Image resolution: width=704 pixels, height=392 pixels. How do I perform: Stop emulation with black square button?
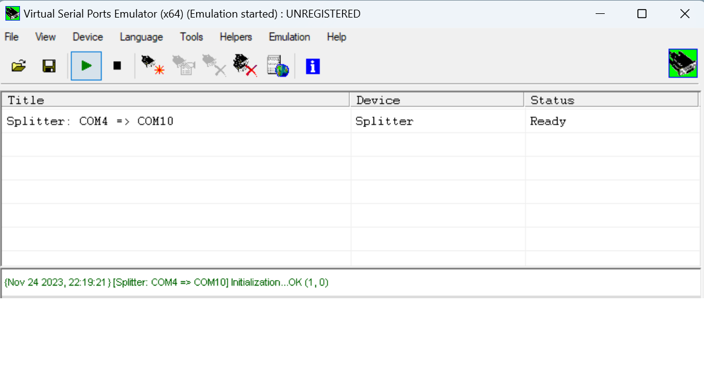coord(117,66)
